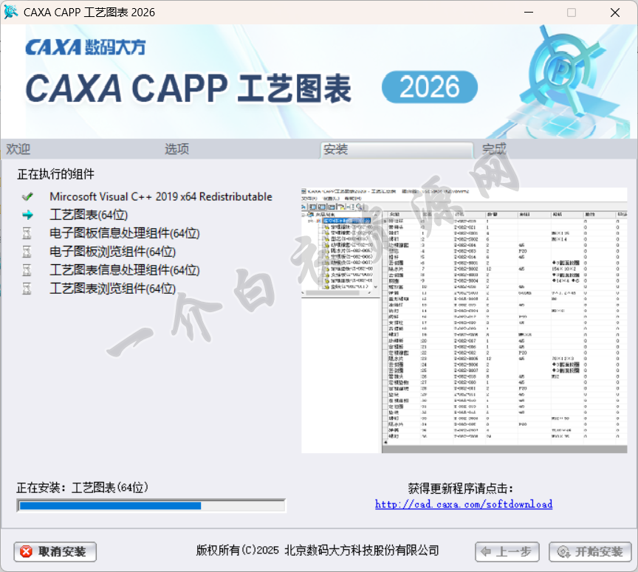Minimize the installer window
Image resolution: width=638 pixels, height=572 pixels.
coord(529,13)
